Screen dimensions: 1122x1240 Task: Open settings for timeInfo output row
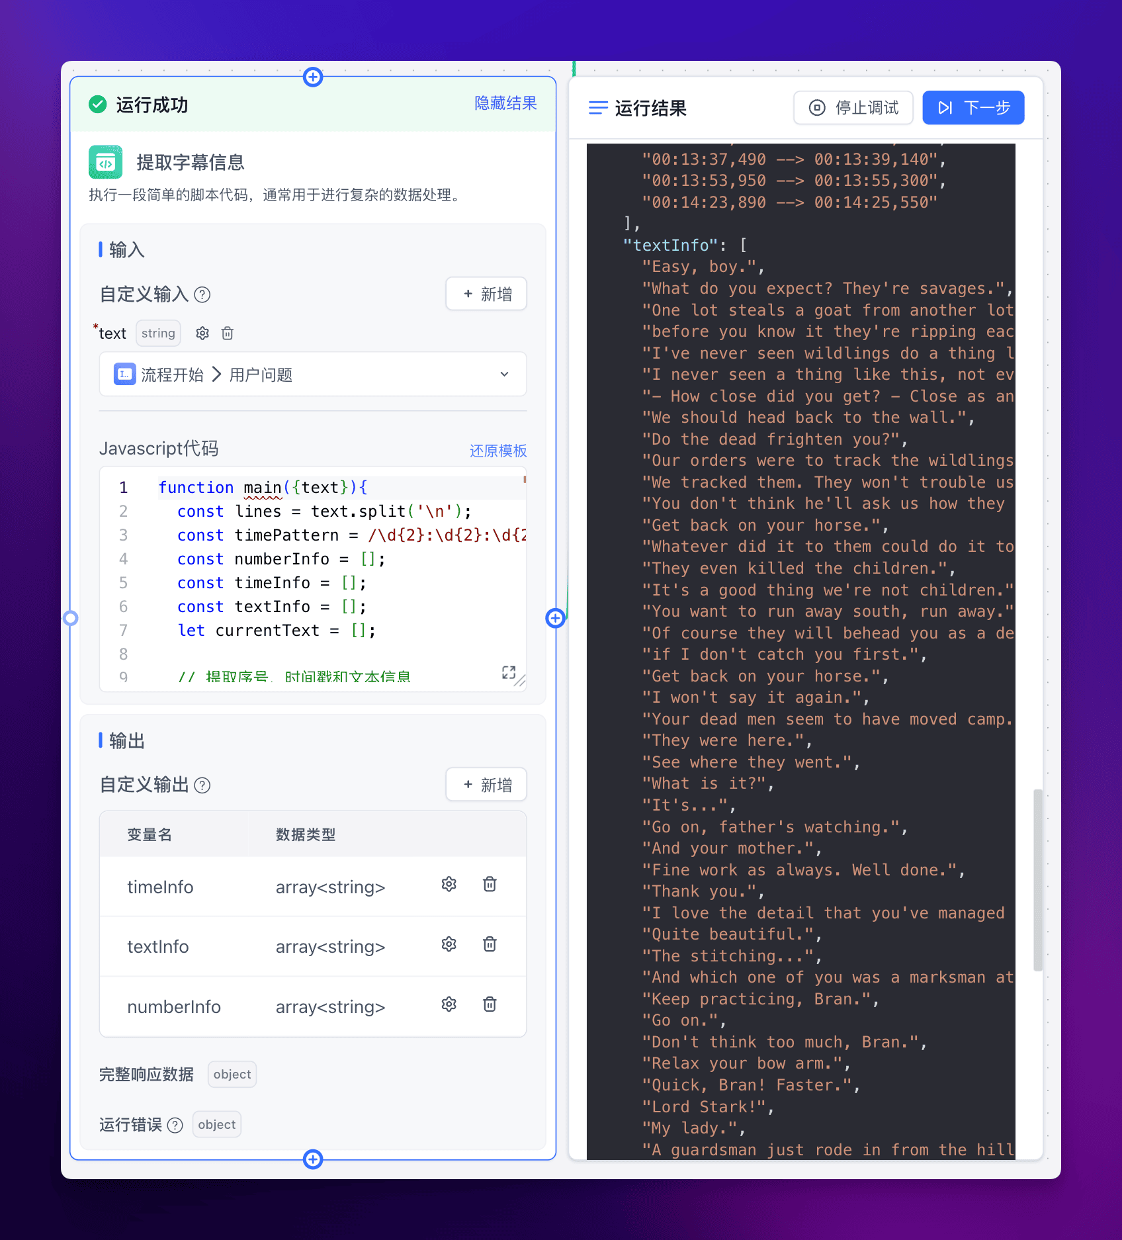(449, 885)
